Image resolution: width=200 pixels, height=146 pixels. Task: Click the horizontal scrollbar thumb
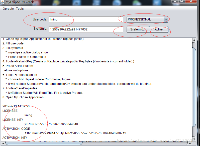[x=44, y=143]
